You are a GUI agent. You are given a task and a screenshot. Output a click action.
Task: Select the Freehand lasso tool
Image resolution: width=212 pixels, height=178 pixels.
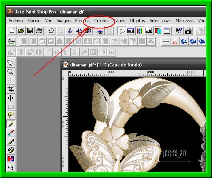[11, 116]
